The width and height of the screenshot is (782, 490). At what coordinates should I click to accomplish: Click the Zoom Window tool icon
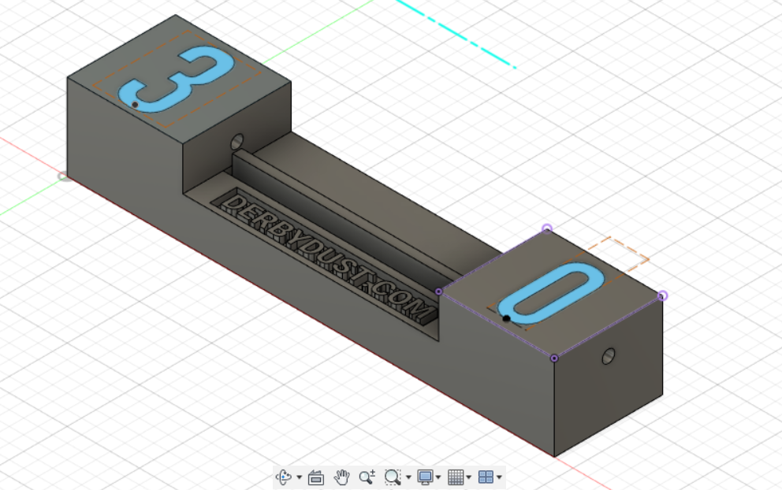(392, 477)
